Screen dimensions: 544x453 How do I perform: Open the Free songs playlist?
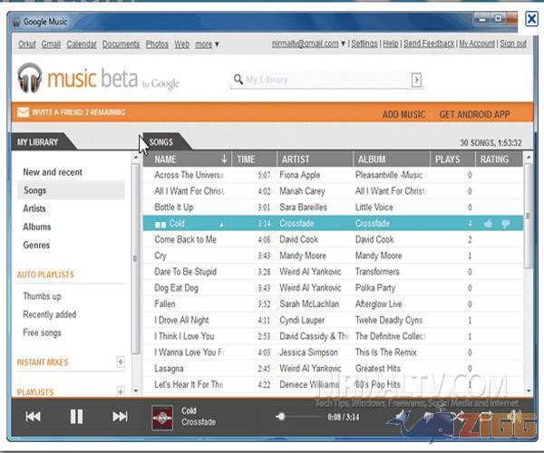pyautogui.click(x=42, y=333)
